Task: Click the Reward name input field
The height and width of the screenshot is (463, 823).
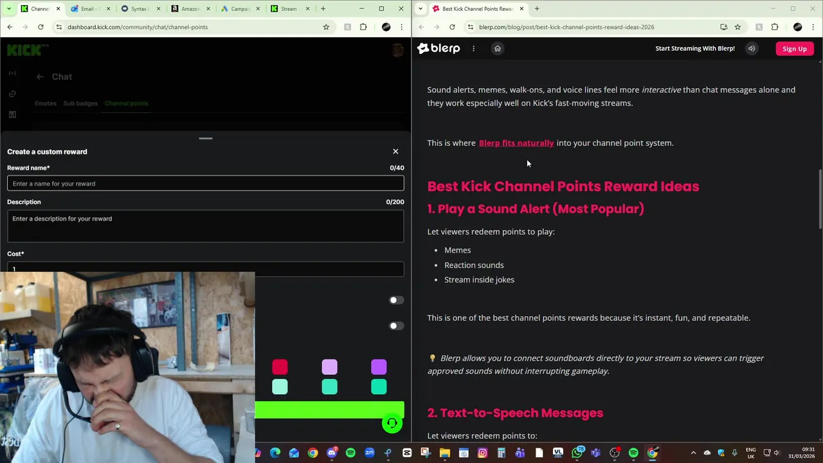Action: click(x=206, y=184)
